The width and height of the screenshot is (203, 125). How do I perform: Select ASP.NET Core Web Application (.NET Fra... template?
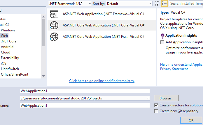102,37
